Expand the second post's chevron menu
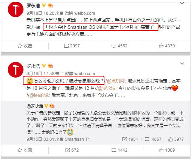Image resolution: width=191 pixels, height=159 pixels. point(182,64)
